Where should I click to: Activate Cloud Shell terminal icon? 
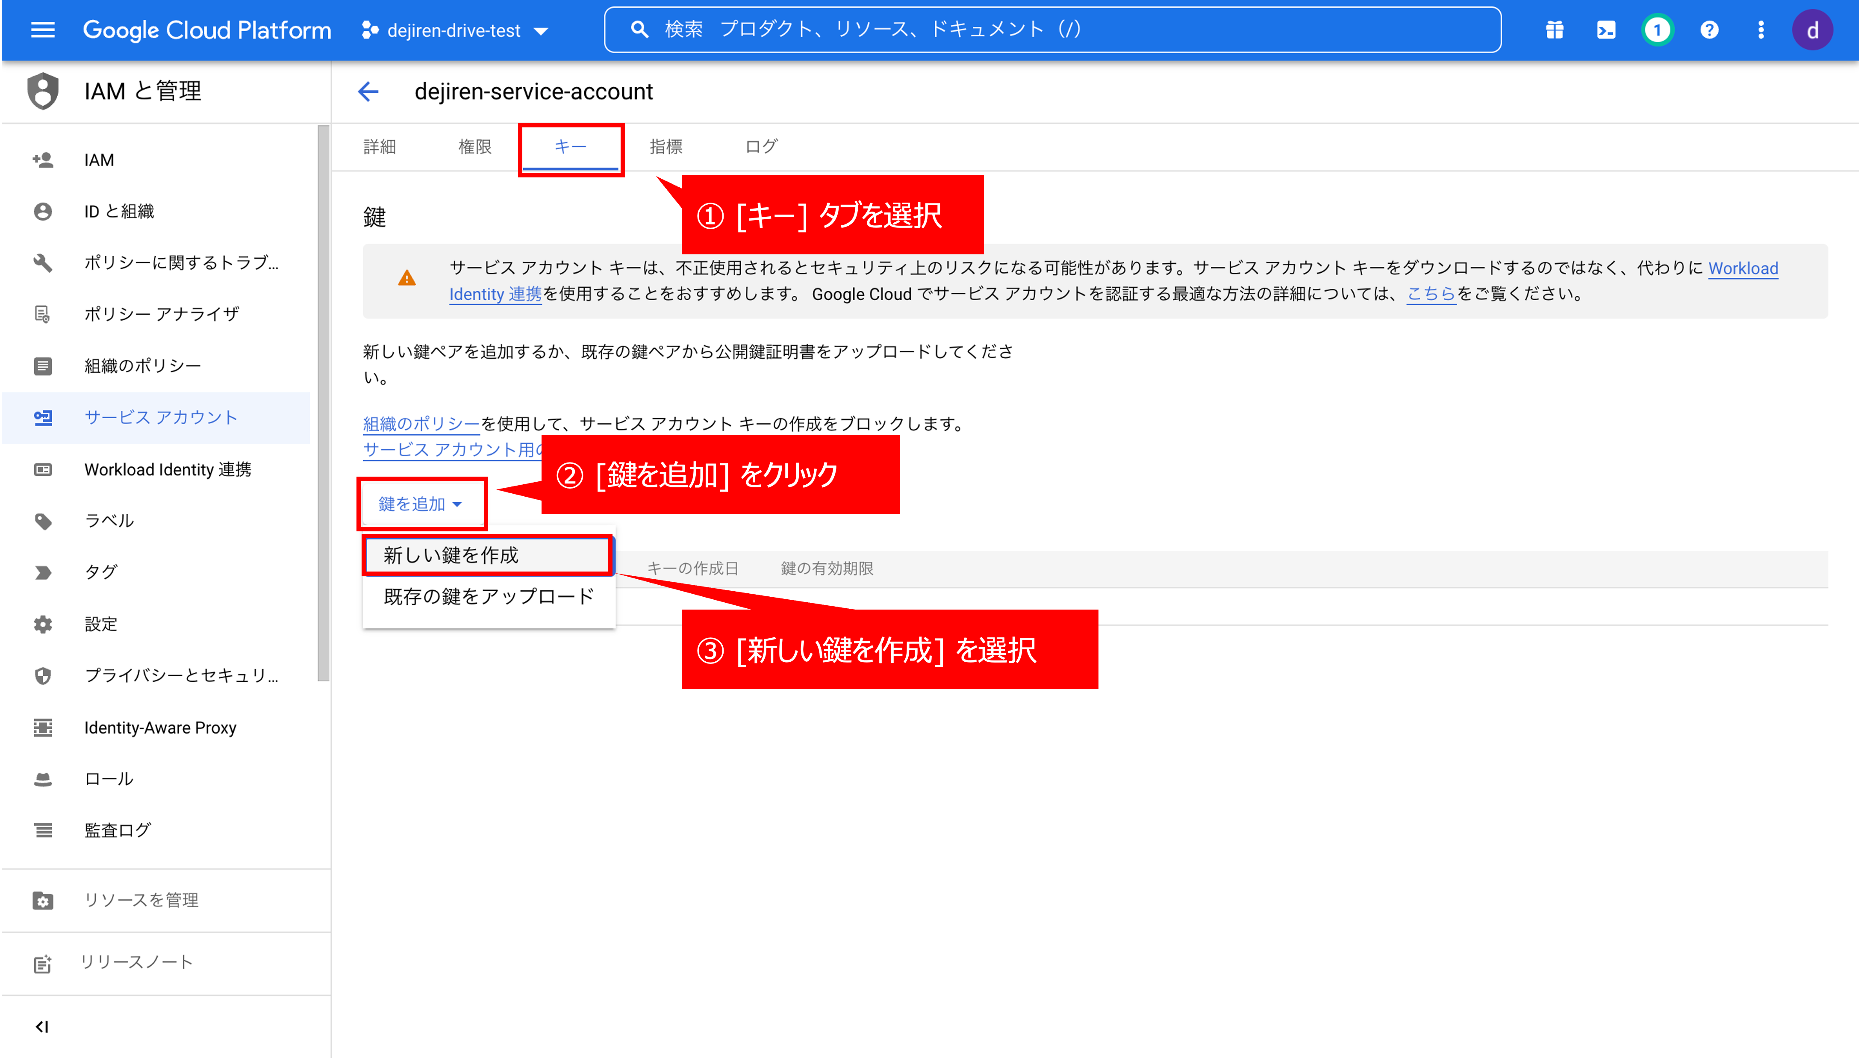(x=1605, y=30)
